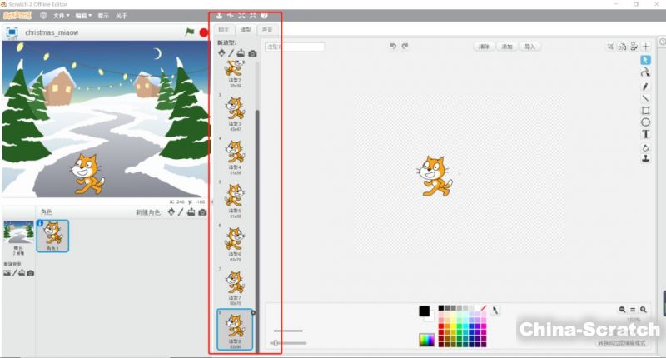Choose the Ellipse drawing tool

tap(645, 122)
